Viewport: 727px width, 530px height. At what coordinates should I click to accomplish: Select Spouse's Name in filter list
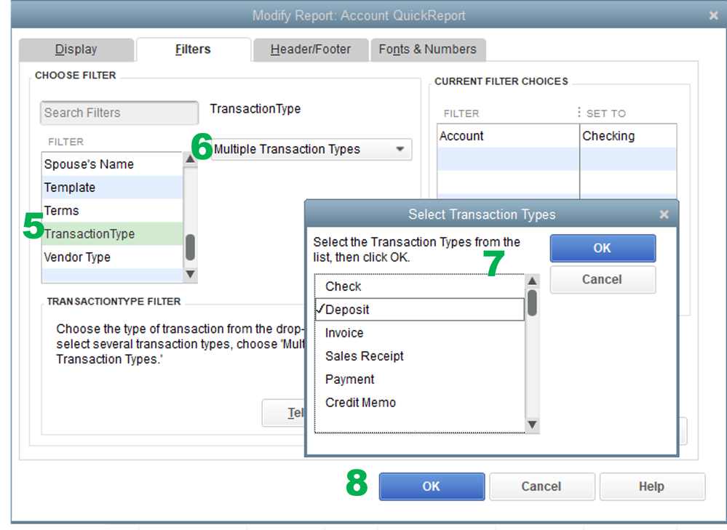tap(112, 164)
